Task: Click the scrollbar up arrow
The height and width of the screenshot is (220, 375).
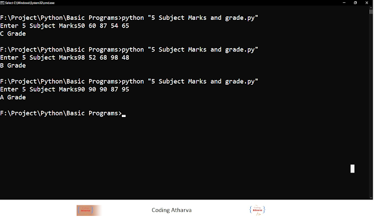Action: 371,8
